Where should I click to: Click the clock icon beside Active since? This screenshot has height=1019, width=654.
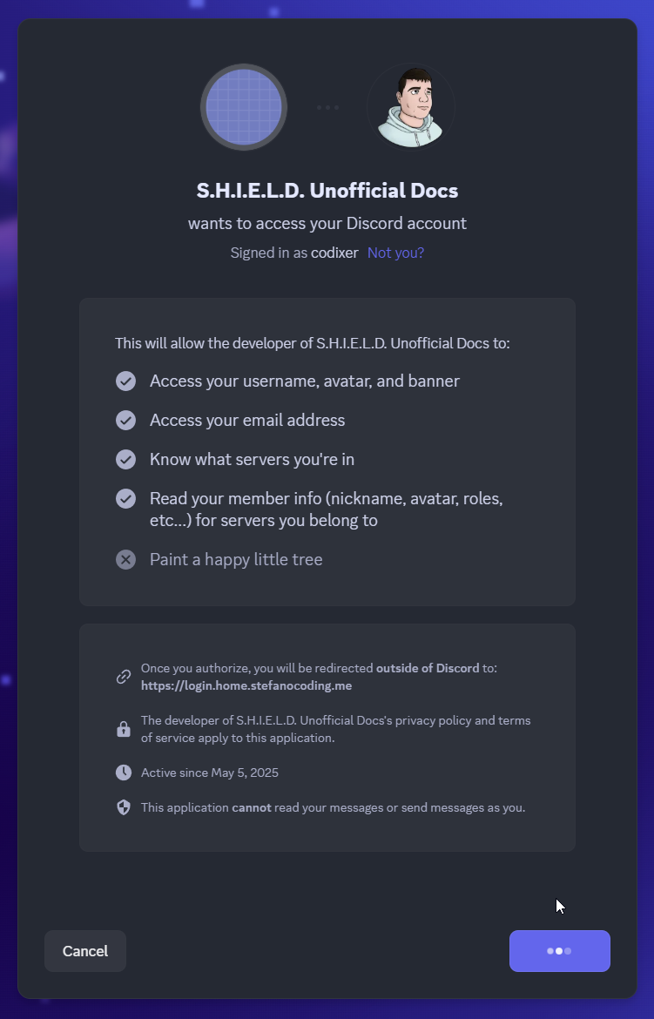(x=124, y=773)
